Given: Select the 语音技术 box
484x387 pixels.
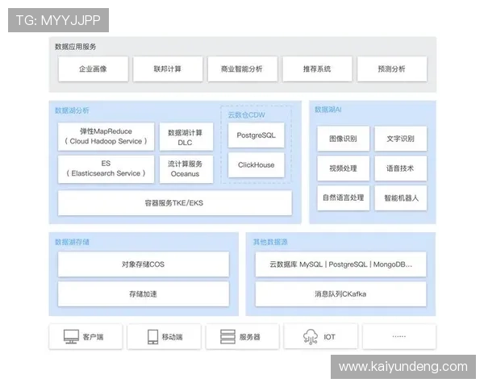Looking at the screenshot, I should (x=401, y=169).
